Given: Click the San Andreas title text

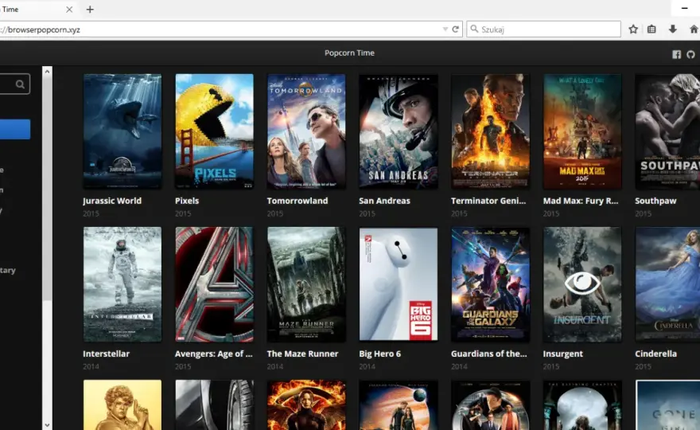Looking at the screenshot, I should click(384, 201).
